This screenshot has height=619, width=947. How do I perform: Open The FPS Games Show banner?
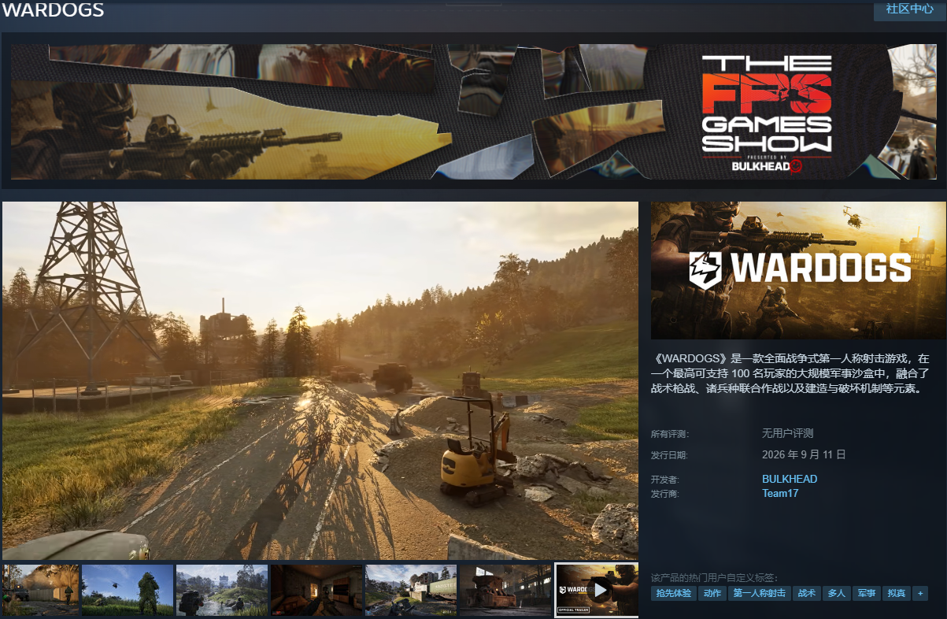[473, 112]
